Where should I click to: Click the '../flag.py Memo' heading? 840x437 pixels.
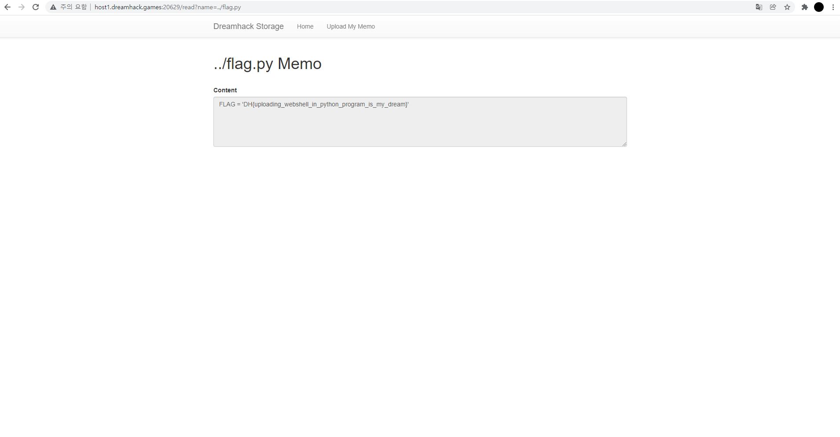268,64
